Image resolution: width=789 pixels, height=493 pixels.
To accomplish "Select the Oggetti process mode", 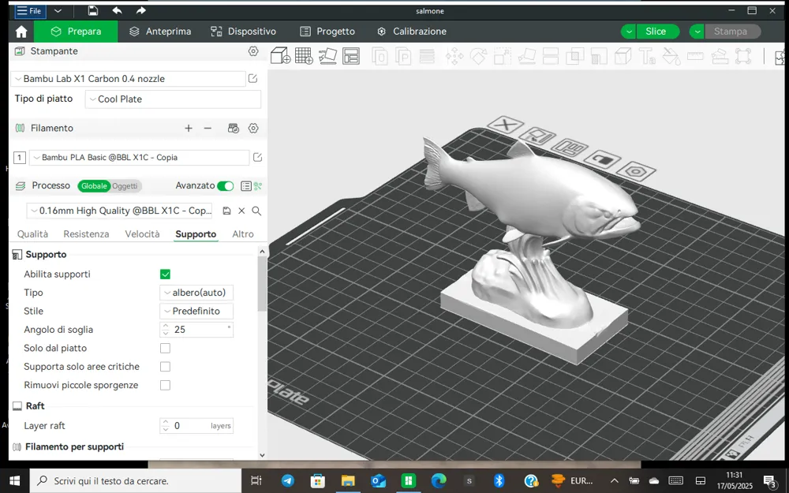I will [125, 186].
